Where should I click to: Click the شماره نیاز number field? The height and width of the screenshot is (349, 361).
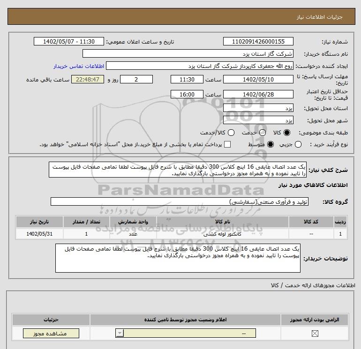pyautogui.click(x=258, y=41)
